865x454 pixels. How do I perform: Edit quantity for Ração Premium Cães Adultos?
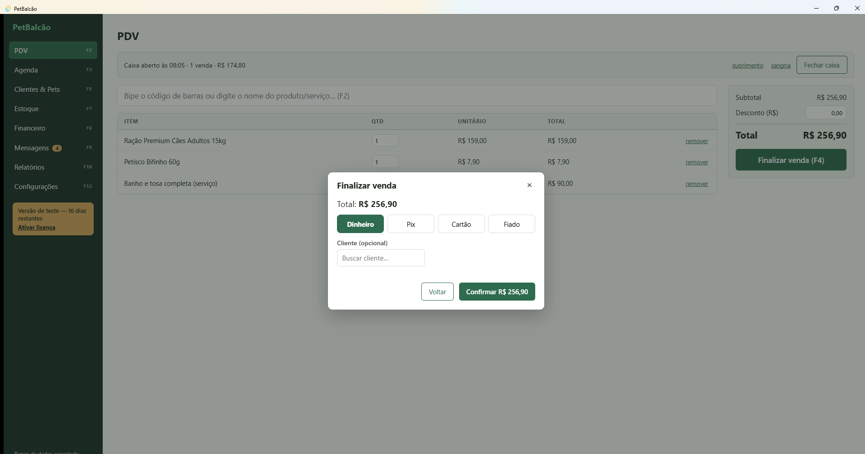point(385,140)
